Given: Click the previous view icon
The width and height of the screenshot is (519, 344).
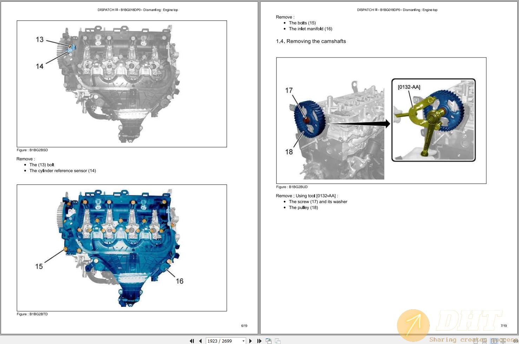Looking at the screenshot, I should (269, 341).
